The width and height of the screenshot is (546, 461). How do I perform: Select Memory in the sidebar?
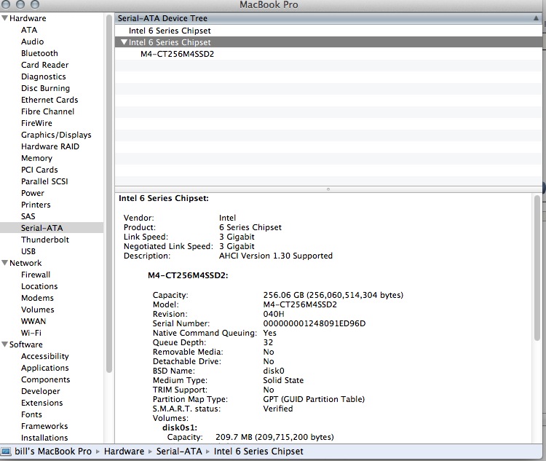36,158
